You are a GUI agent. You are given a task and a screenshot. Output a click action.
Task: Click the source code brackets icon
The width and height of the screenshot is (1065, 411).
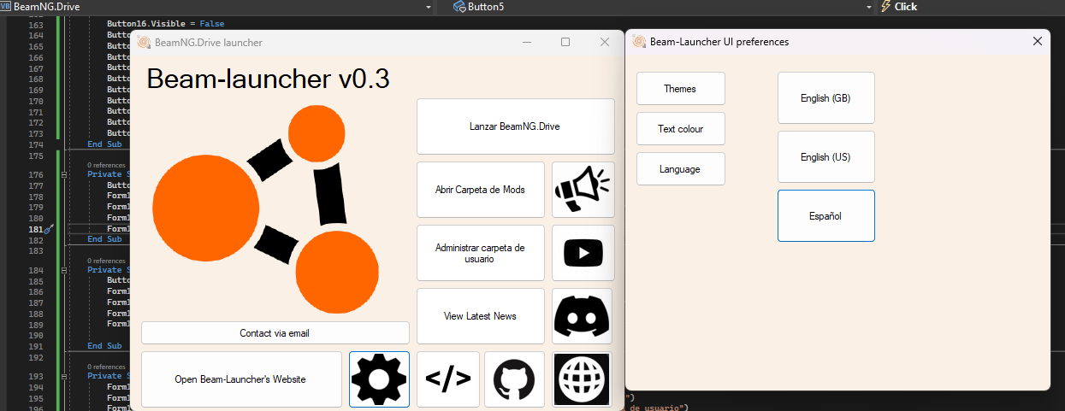point(448,379)
